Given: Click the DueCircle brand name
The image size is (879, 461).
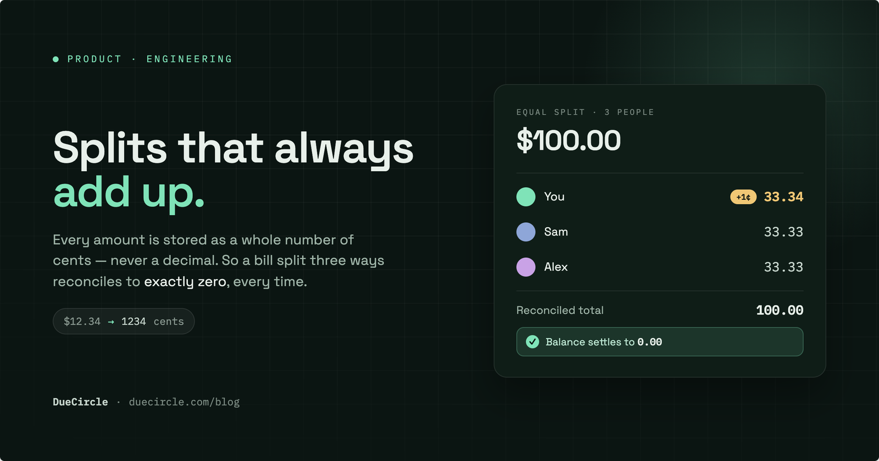Looking at the screenshot, I should pos(80,402).
